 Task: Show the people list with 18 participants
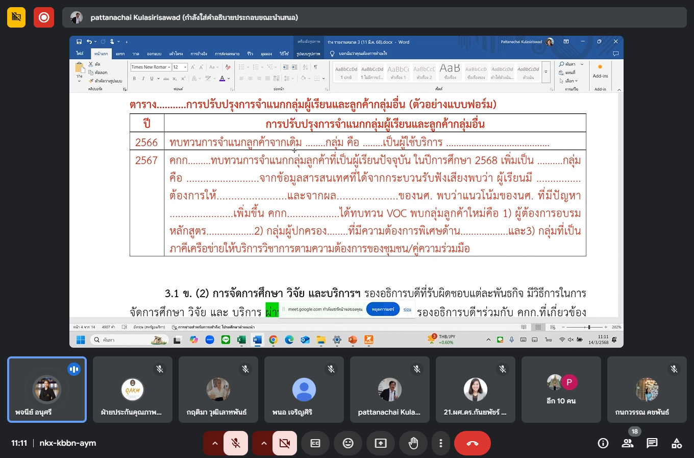point(628,443)
